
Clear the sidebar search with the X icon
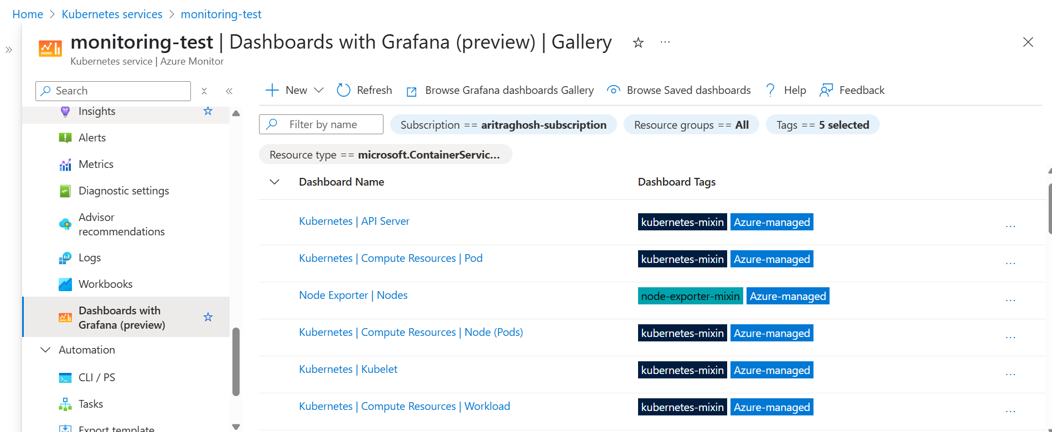point(204,91)
